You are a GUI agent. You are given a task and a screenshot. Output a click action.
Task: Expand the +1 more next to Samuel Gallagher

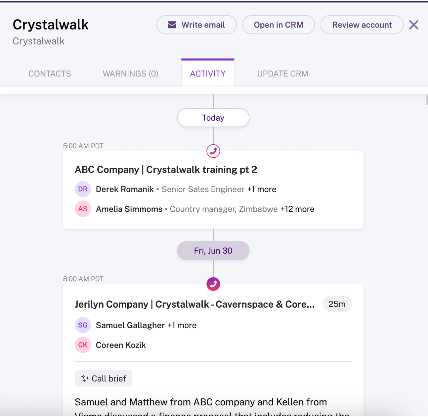(182, 325)
